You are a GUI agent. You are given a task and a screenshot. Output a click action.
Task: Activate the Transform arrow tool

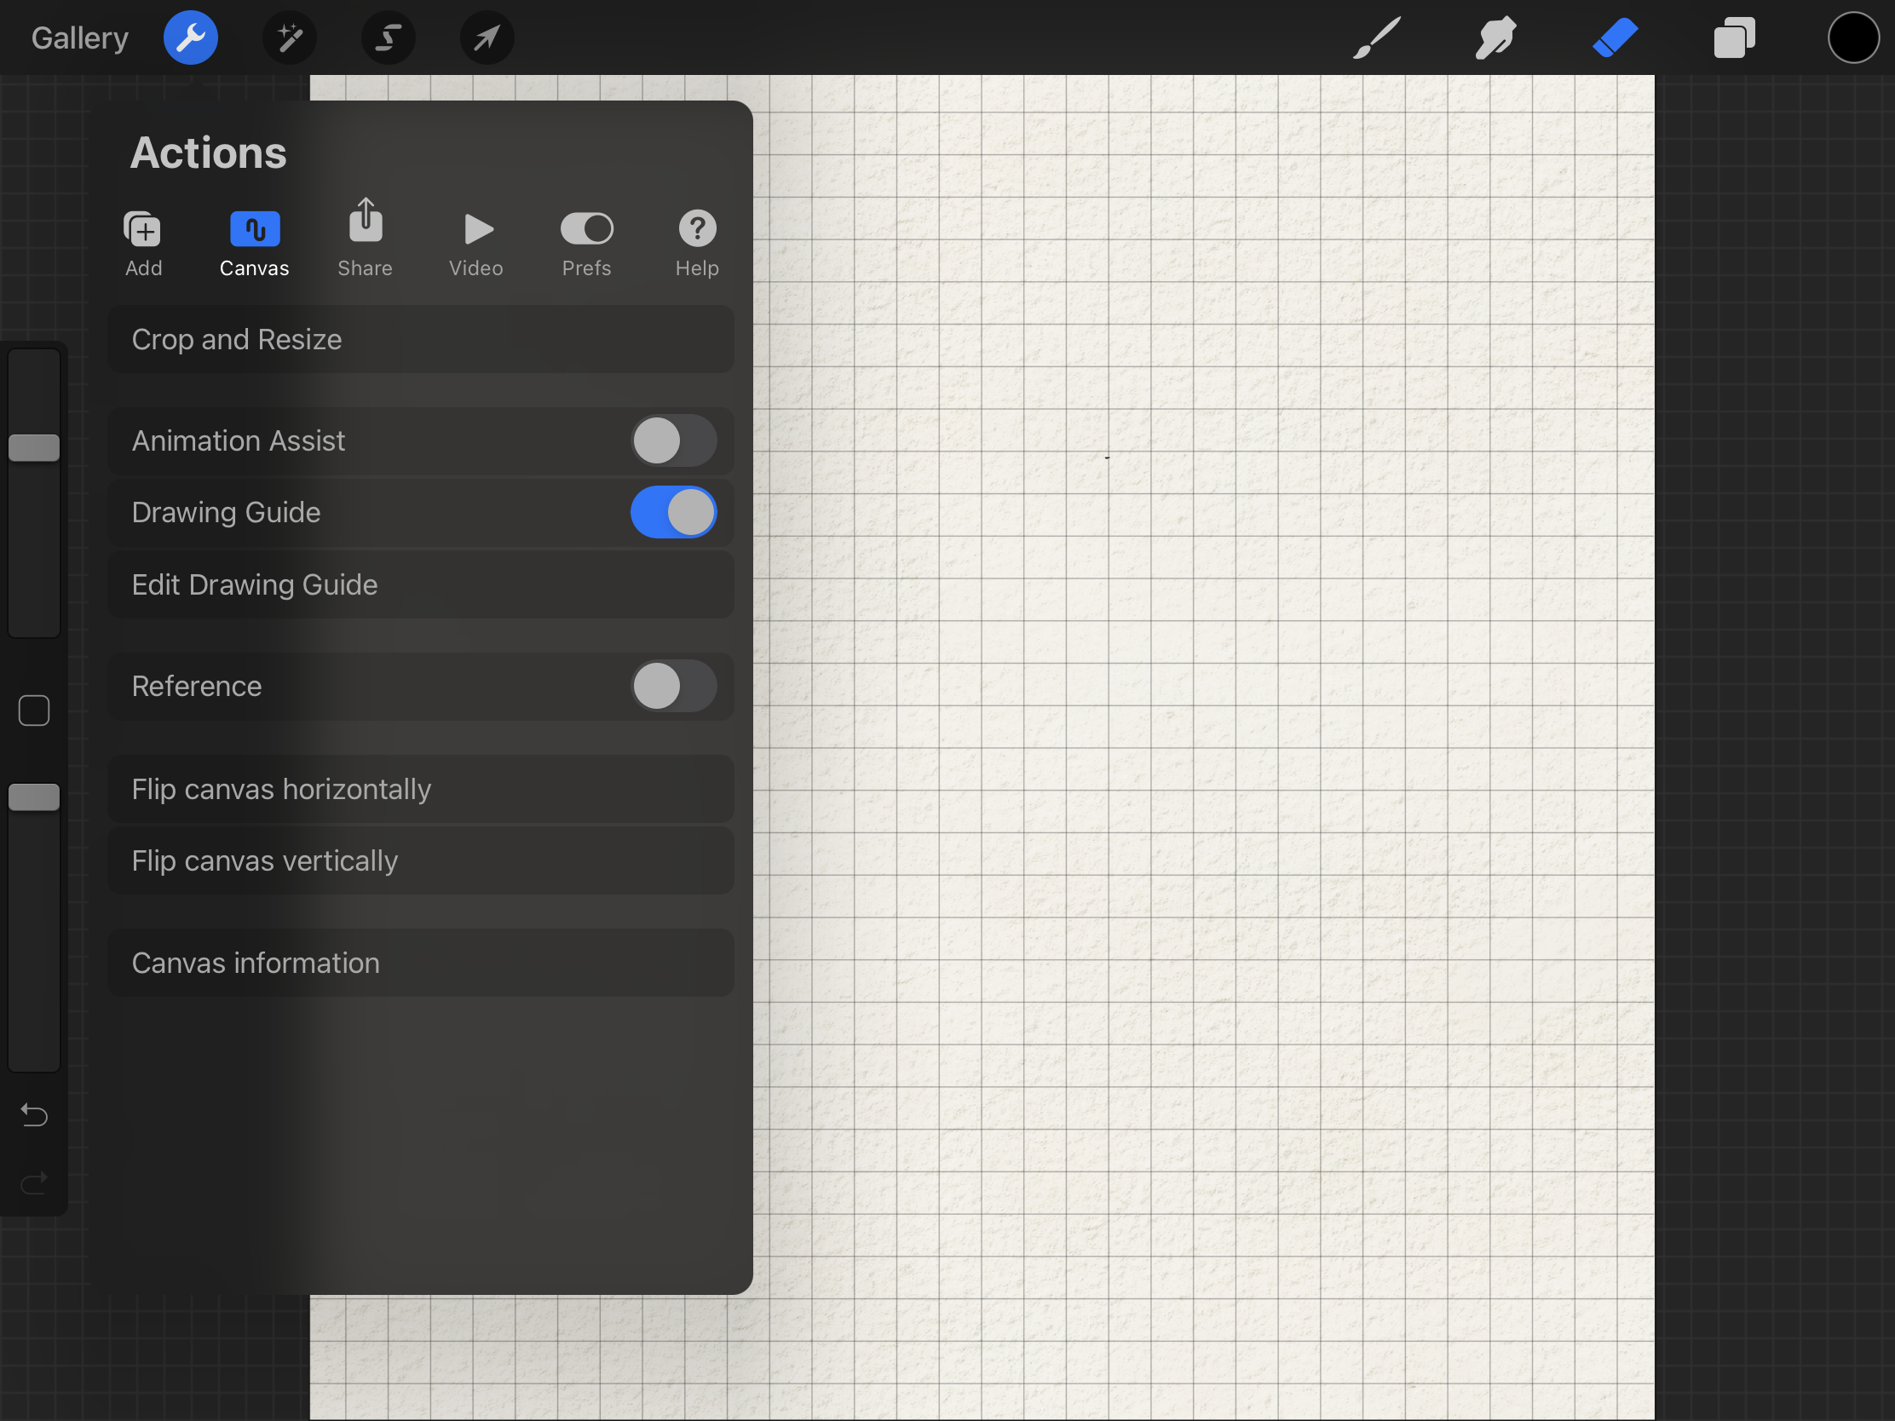487,37
